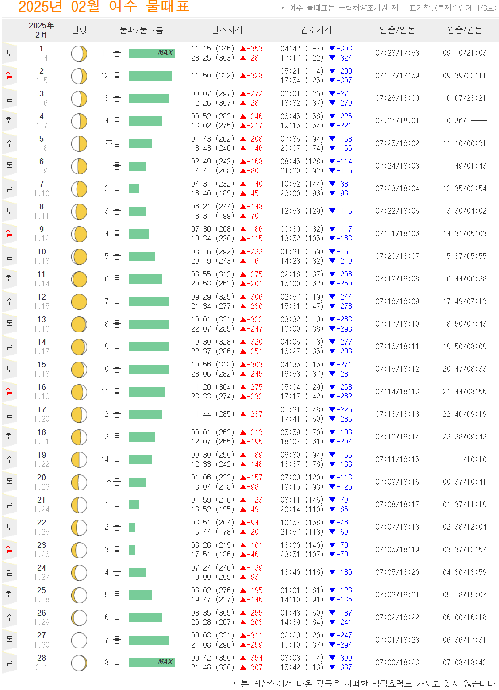Click moonrise/moonset value '09:10/21:03'
The height and width of the screenshot is (690, 499).
tap(465, 53)
